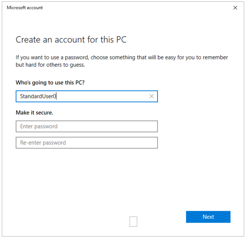Focus the username field containing StandardUser0
This screenshot has height=238, width=246.
pos(87,96)
